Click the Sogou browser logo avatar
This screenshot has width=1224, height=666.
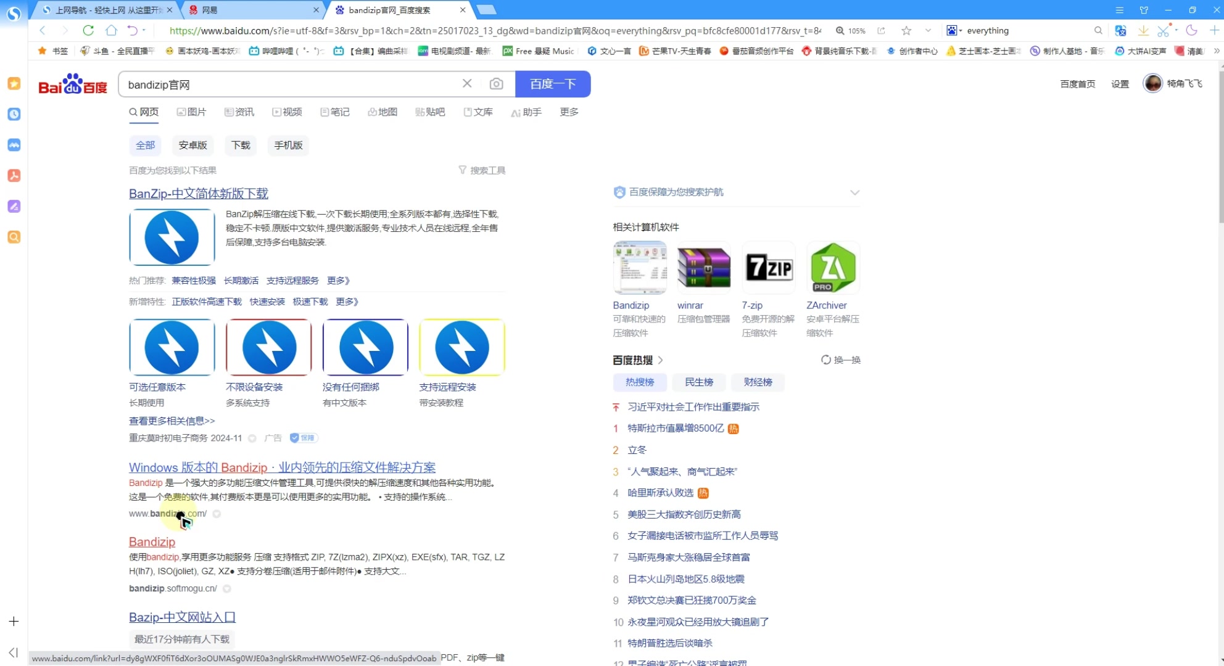tap(14, 13)
